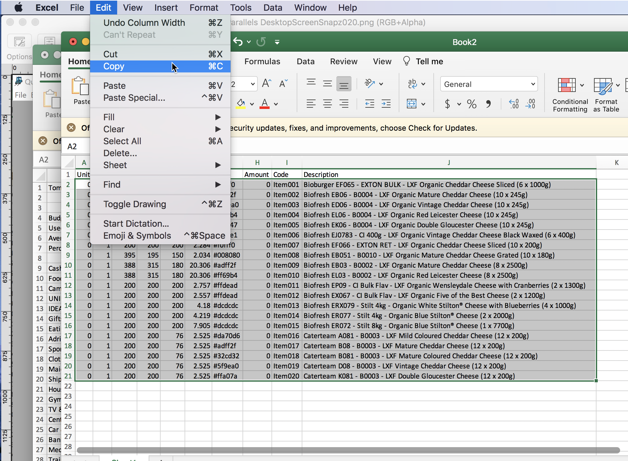The height and width of the screenshot is (461, 628).
Task: Click the Percent Style icon
Action: 471,104
